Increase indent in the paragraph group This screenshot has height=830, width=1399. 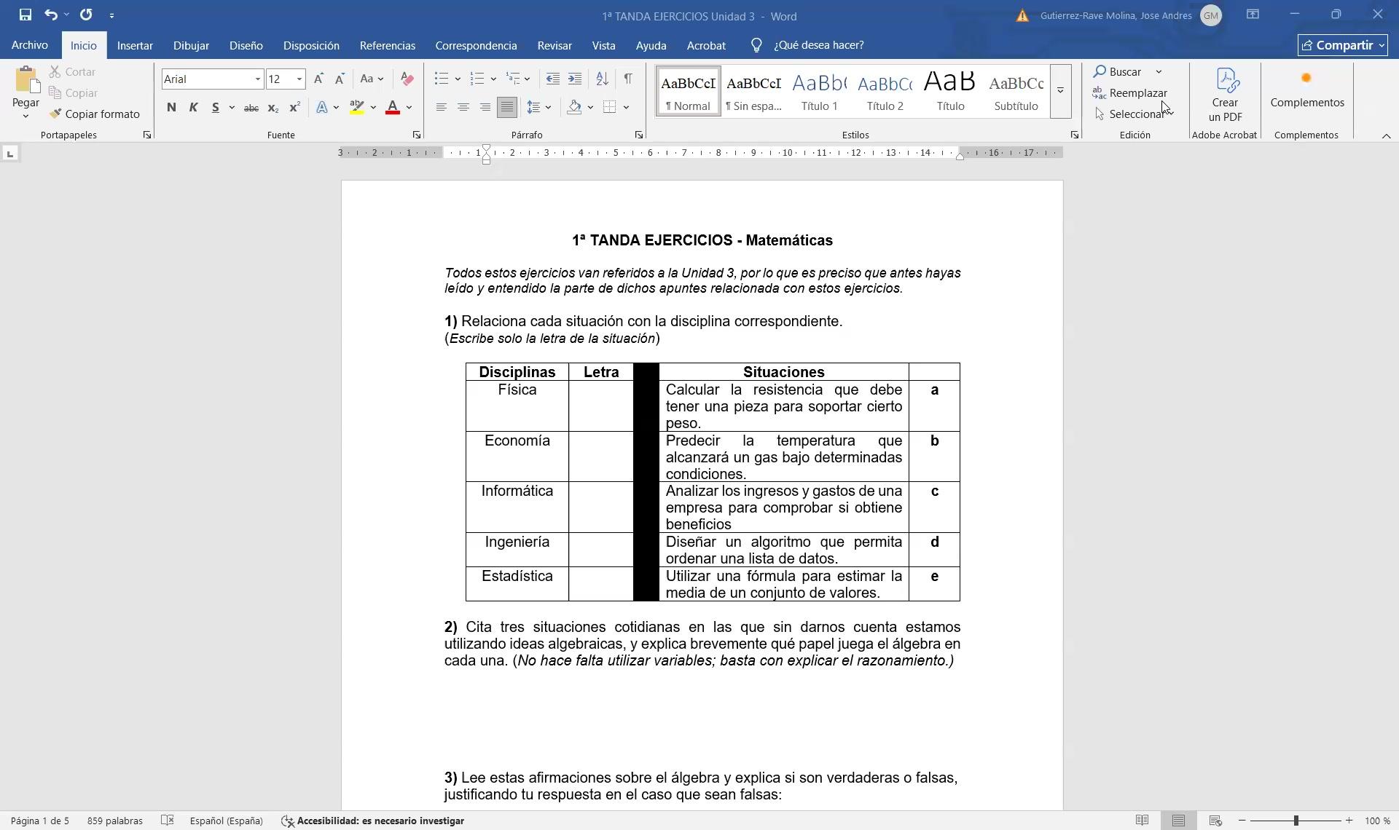tap(575, 79)
